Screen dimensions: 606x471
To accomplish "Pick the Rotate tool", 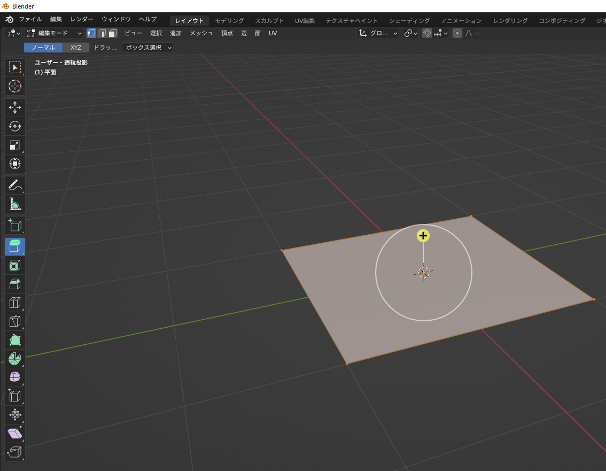I will pos(15,126).
